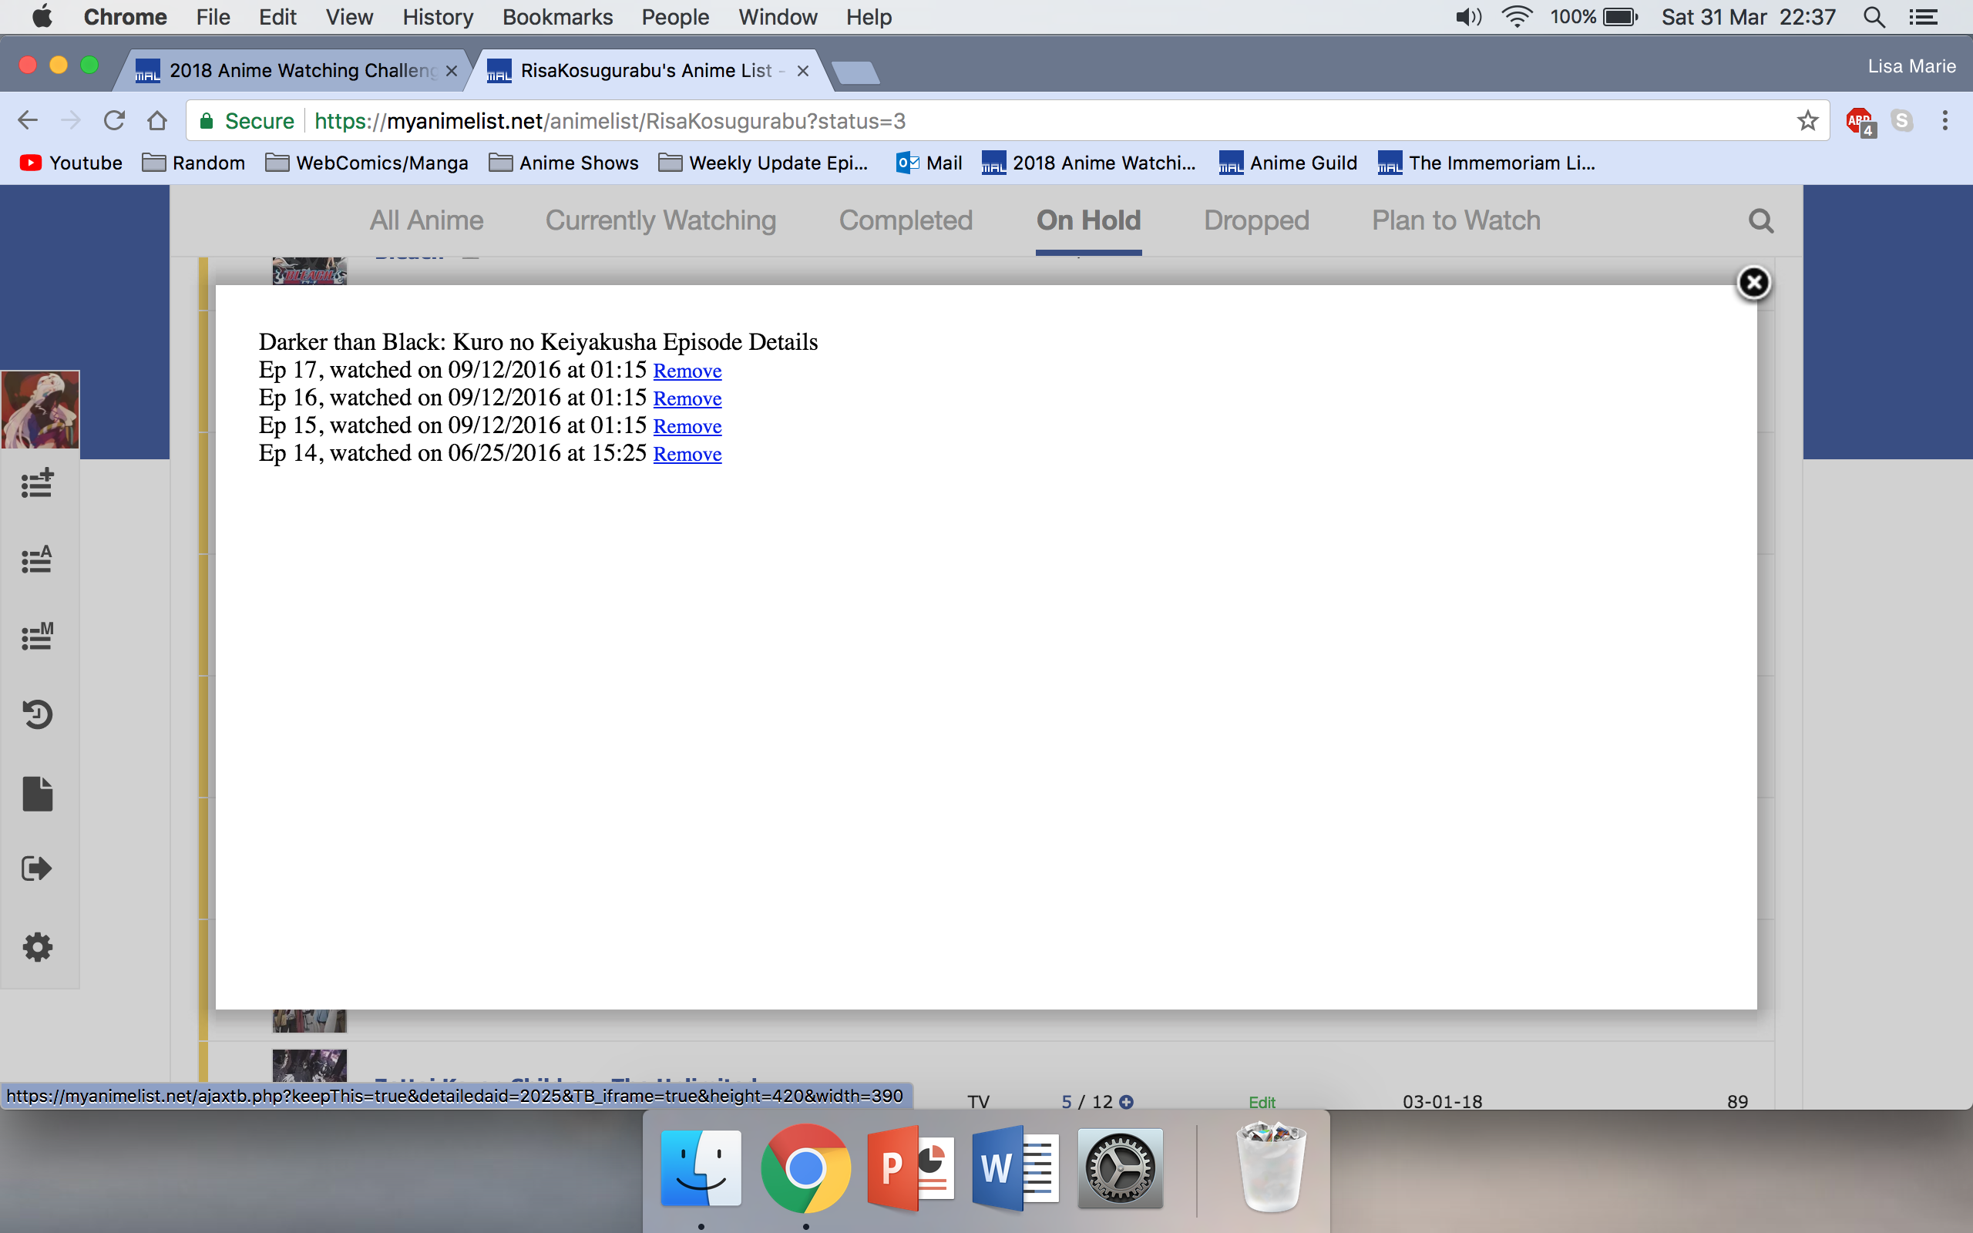Open the manga list sidebar icon

[x=37, y=636]
